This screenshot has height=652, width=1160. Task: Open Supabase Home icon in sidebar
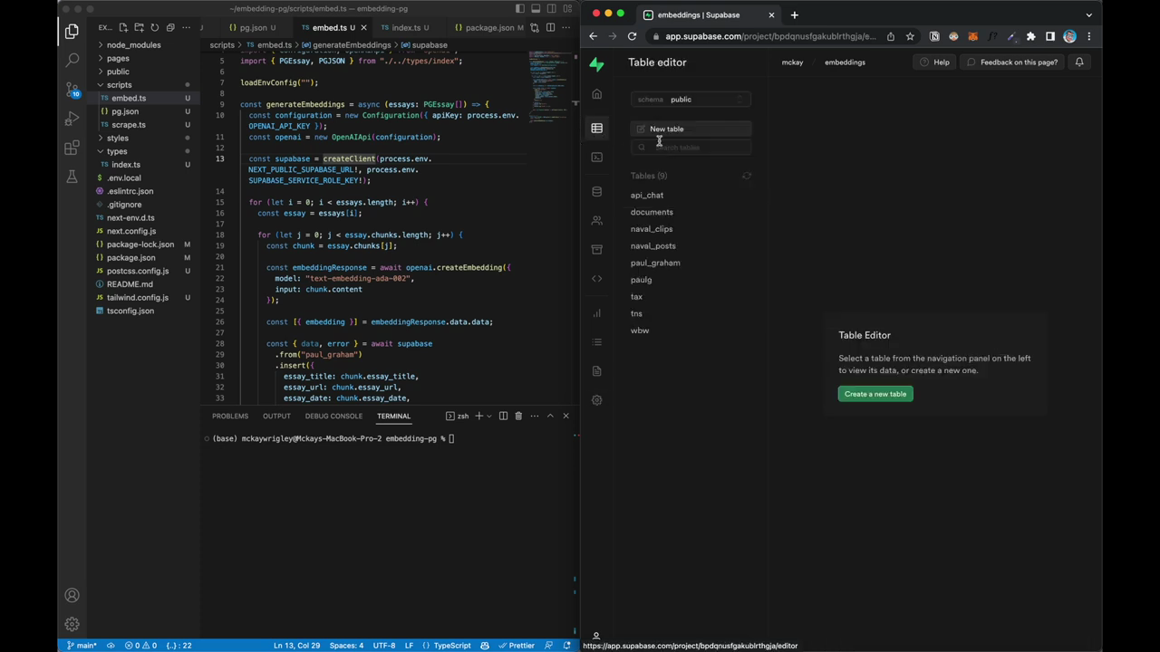tap(596, 94)
